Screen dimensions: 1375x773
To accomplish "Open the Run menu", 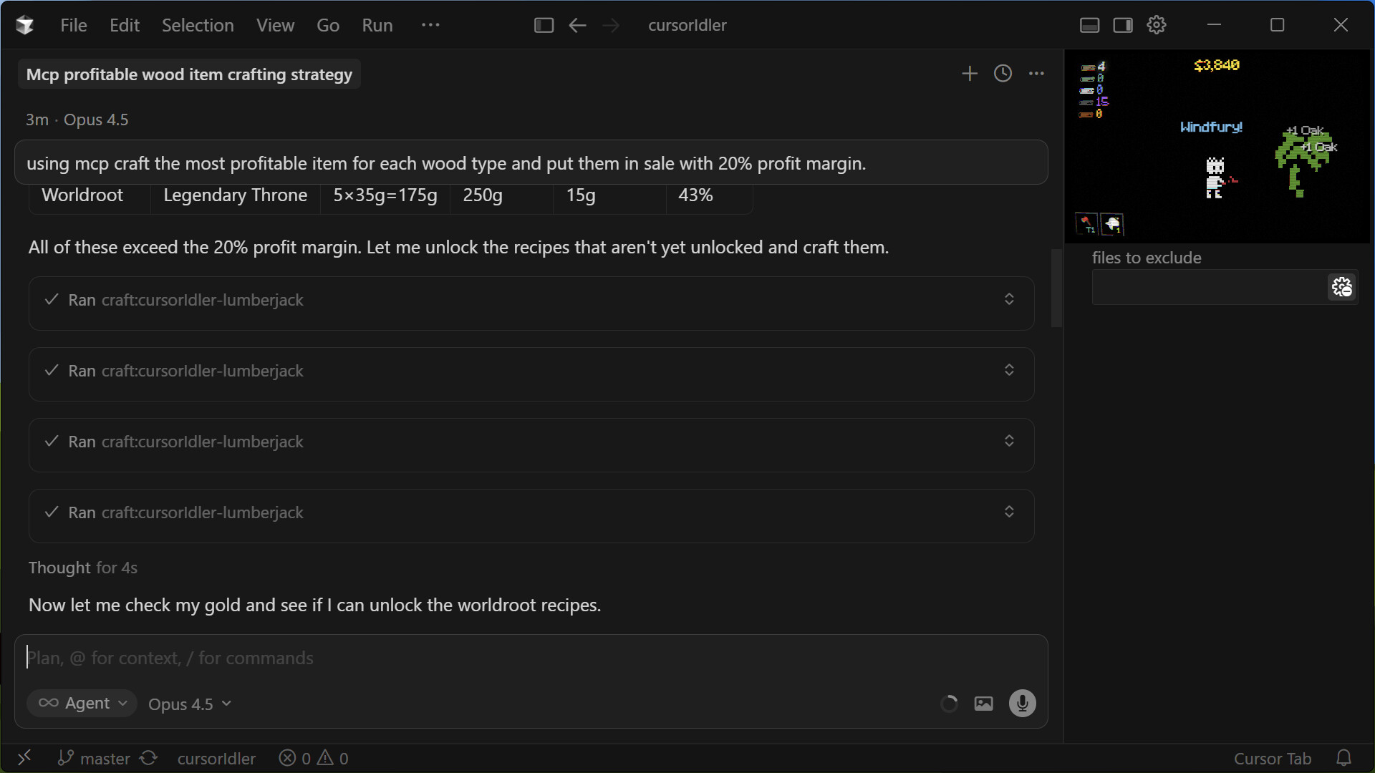I will coord(377,25).
